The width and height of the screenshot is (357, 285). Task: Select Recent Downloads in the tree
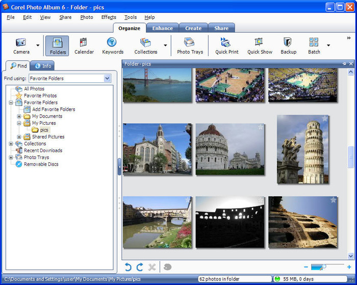[43, 151]
